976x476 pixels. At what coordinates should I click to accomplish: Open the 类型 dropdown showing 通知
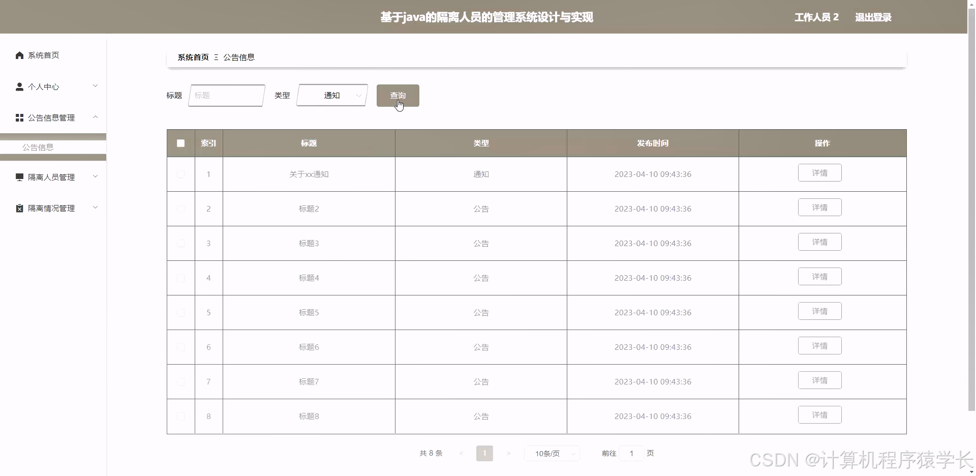pos(331,95)
